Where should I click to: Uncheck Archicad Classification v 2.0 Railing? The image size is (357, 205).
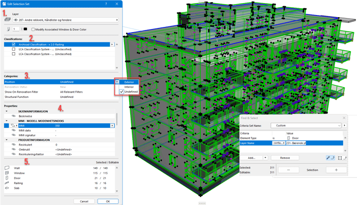[x=13, y=45]
